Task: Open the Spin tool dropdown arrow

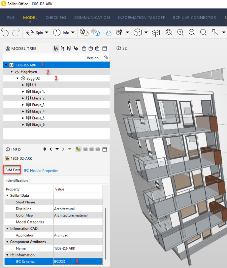Action: click(x=47, y=32)
